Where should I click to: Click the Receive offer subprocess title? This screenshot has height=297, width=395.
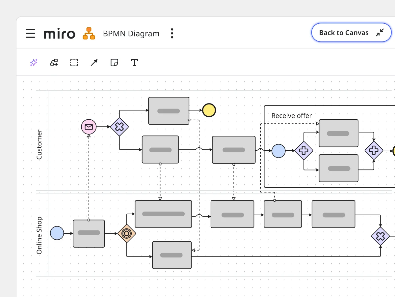(291, 116)
